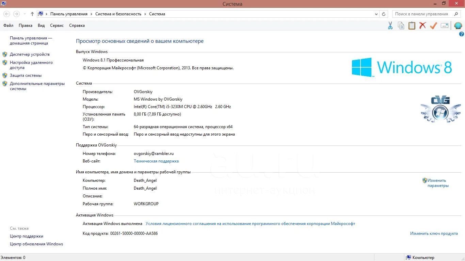The image size is (465, 261).
Task: Click the system window icon in title bar
Action: pyautogui.click(x=4, y=3)
